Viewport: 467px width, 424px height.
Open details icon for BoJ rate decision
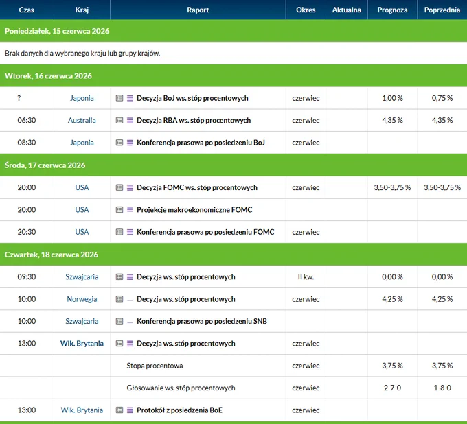point(119,98)
